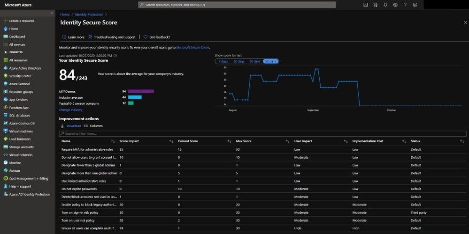Open App Services sidebar icon

[5, 100]
